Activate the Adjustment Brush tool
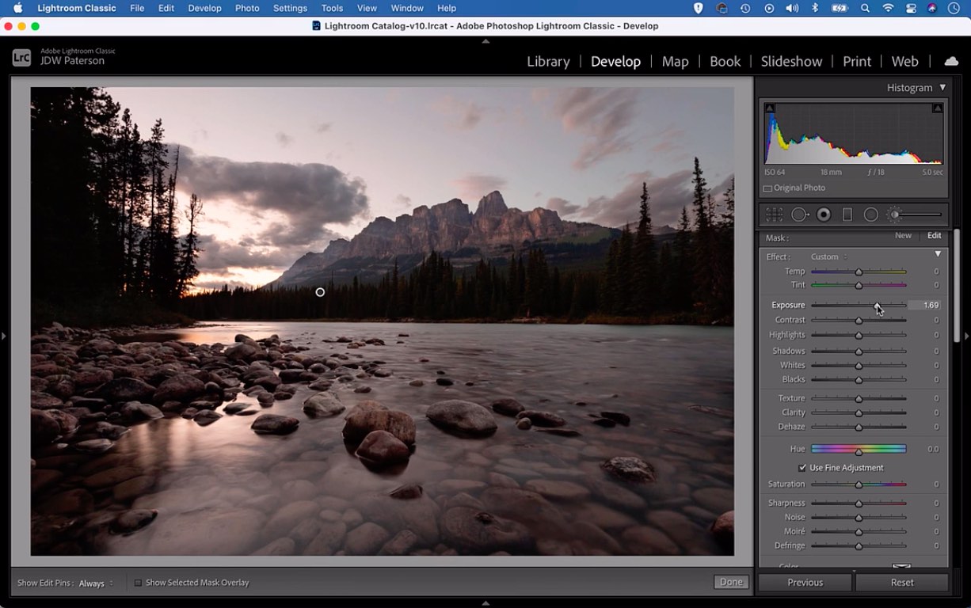971x608 pixels. [x=895, y=214]
